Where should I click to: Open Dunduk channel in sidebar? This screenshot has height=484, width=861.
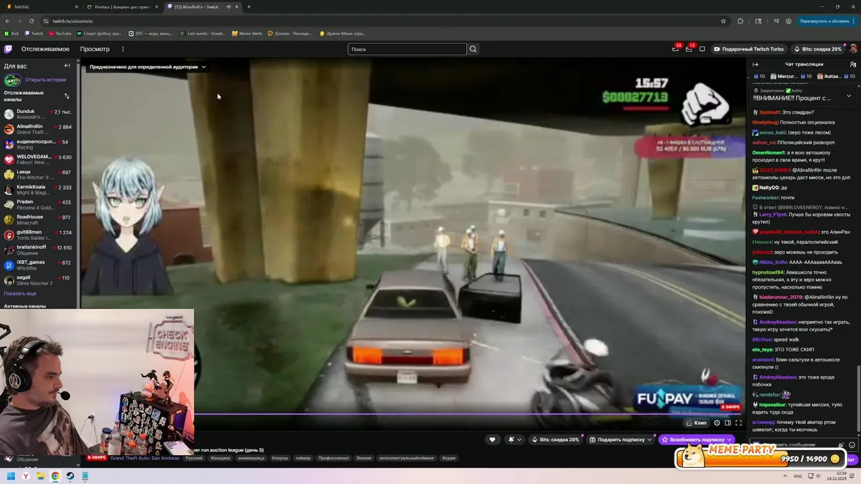(x=39, y=114)
